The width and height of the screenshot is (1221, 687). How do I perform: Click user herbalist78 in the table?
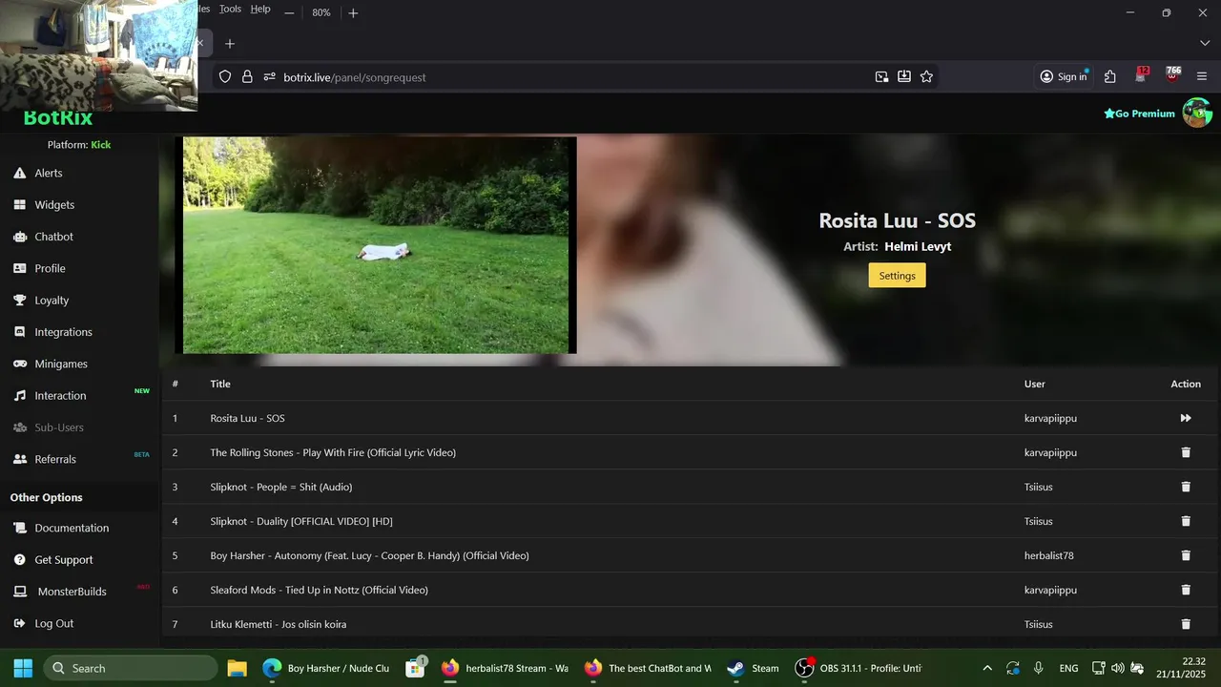(x=1049, y=555)
